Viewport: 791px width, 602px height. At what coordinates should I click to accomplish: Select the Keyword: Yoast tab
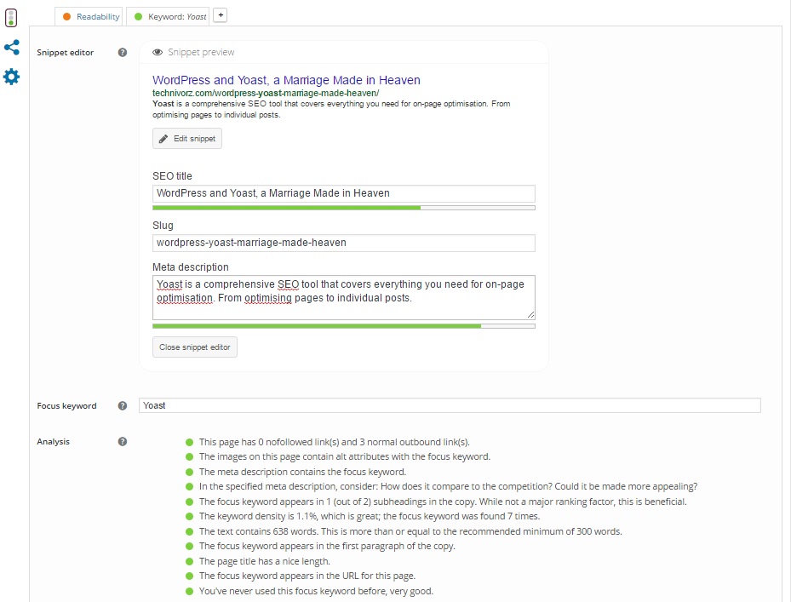coord(169,16)
